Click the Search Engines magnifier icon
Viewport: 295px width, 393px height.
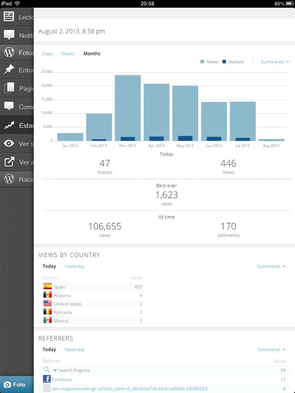47,370
